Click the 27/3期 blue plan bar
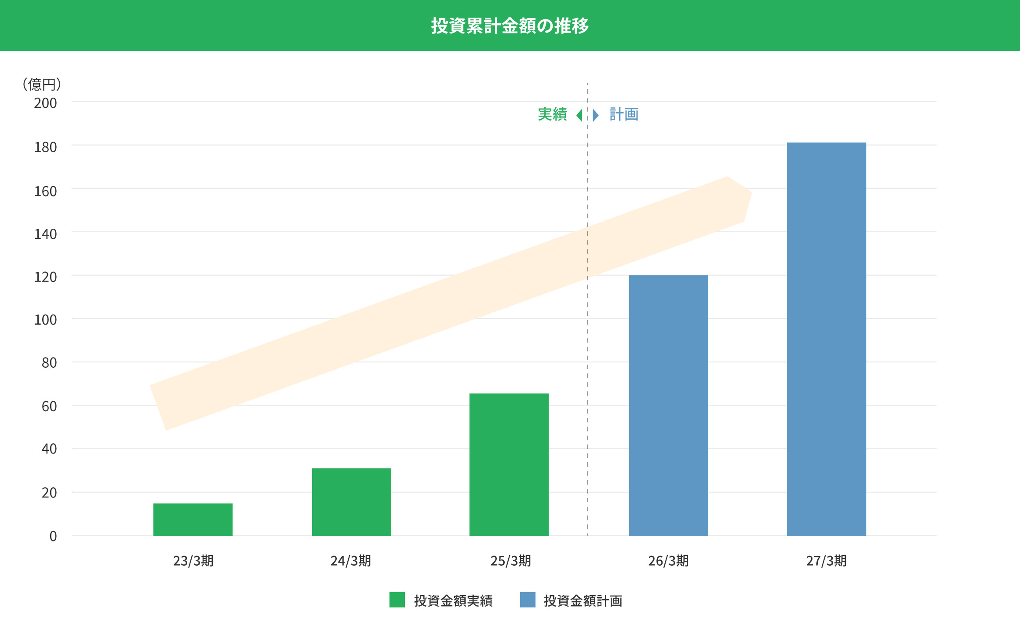The image size is (1020, 629). pos(826,339)
